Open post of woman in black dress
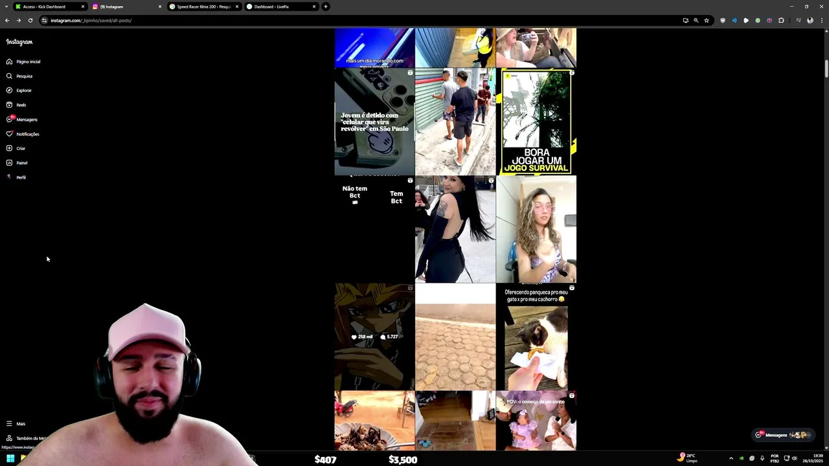The image size is (829, 466). point(455,229)
